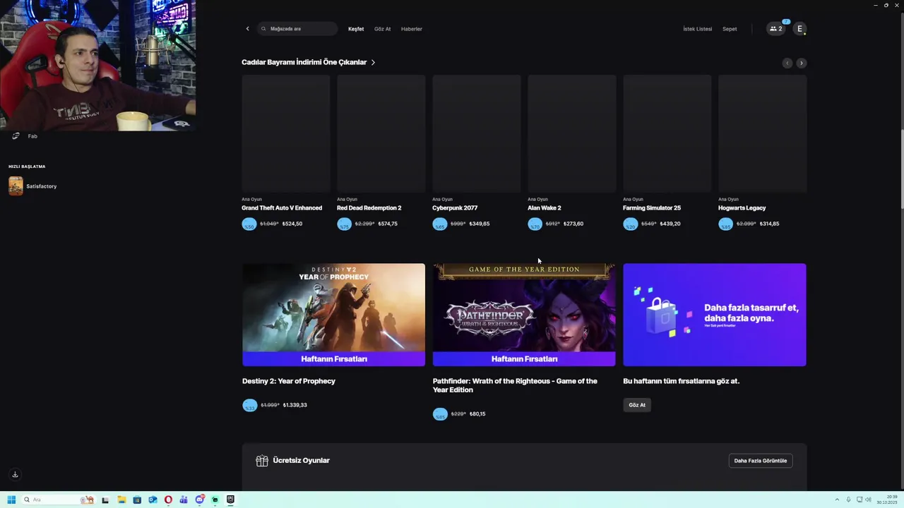Open Sepet cart
The height and width of the screenshot is (508, 904).
coord(730,29)
